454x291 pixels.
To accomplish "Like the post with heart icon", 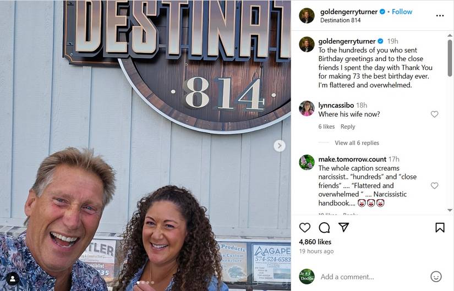I will point(305,228).
